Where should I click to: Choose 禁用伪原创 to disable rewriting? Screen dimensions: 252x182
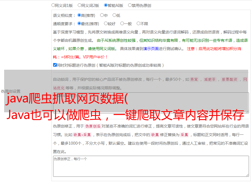[130, 5]
